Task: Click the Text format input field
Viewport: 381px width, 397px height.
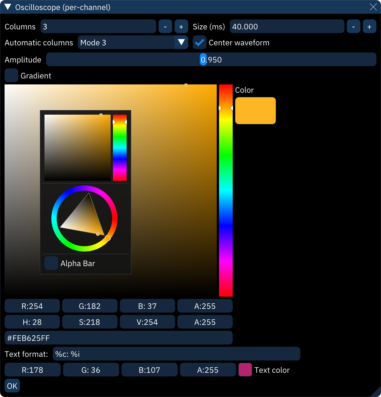Action: click(176, 354)
